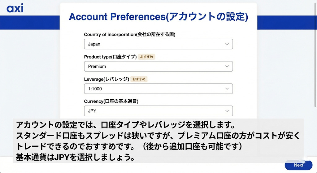317x173 pixels.
Task: Click the Leverage(レバレッジ) label text
Action: (106, 79)
